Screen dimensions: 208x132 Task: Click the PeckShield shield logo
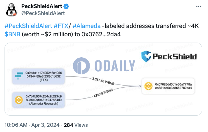coord(146,57)
